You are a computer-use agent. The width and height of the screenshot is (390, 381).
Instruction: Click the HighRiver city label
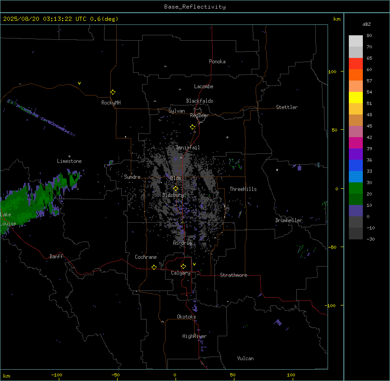[195, 336]
